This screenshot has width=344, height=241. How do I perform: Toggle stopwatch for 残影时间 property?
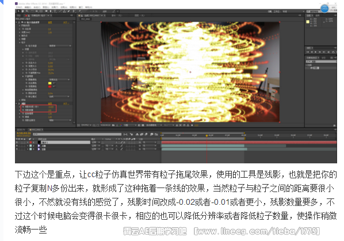click(23, 107)
